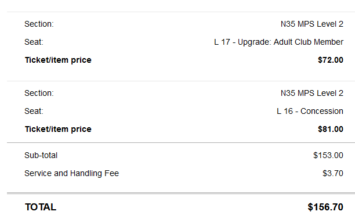
Task: Click the first Section label
Action: pos(39,24)
